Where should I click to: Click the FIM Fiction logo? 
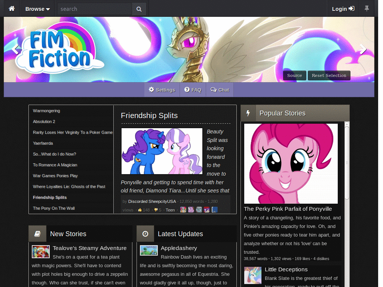(x=59, y=49)
